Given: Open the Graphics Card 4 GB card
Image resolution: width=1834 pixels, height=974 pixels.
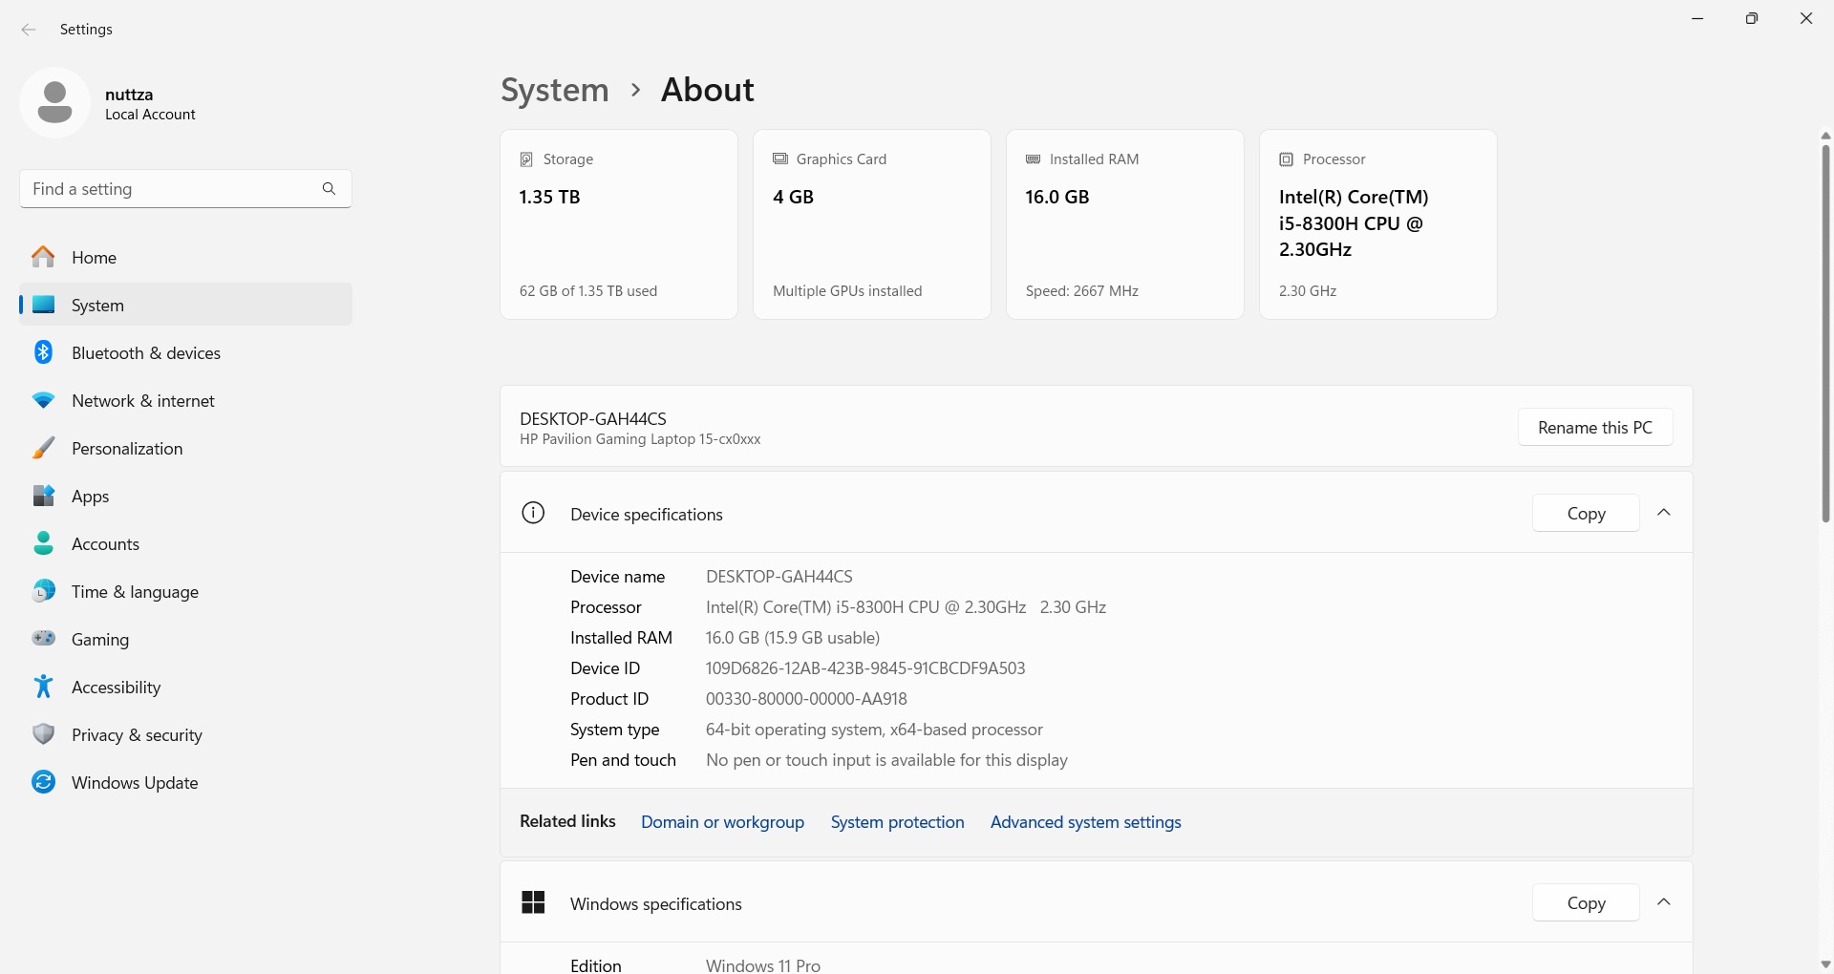Looking at the screenshot, I should (x=872, y=224).
